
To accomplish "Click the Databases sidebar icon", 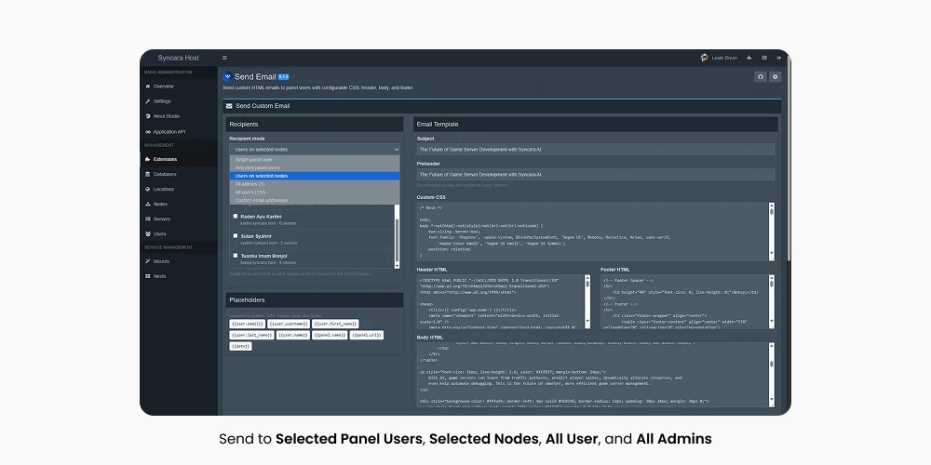I will tap(148, 175).
